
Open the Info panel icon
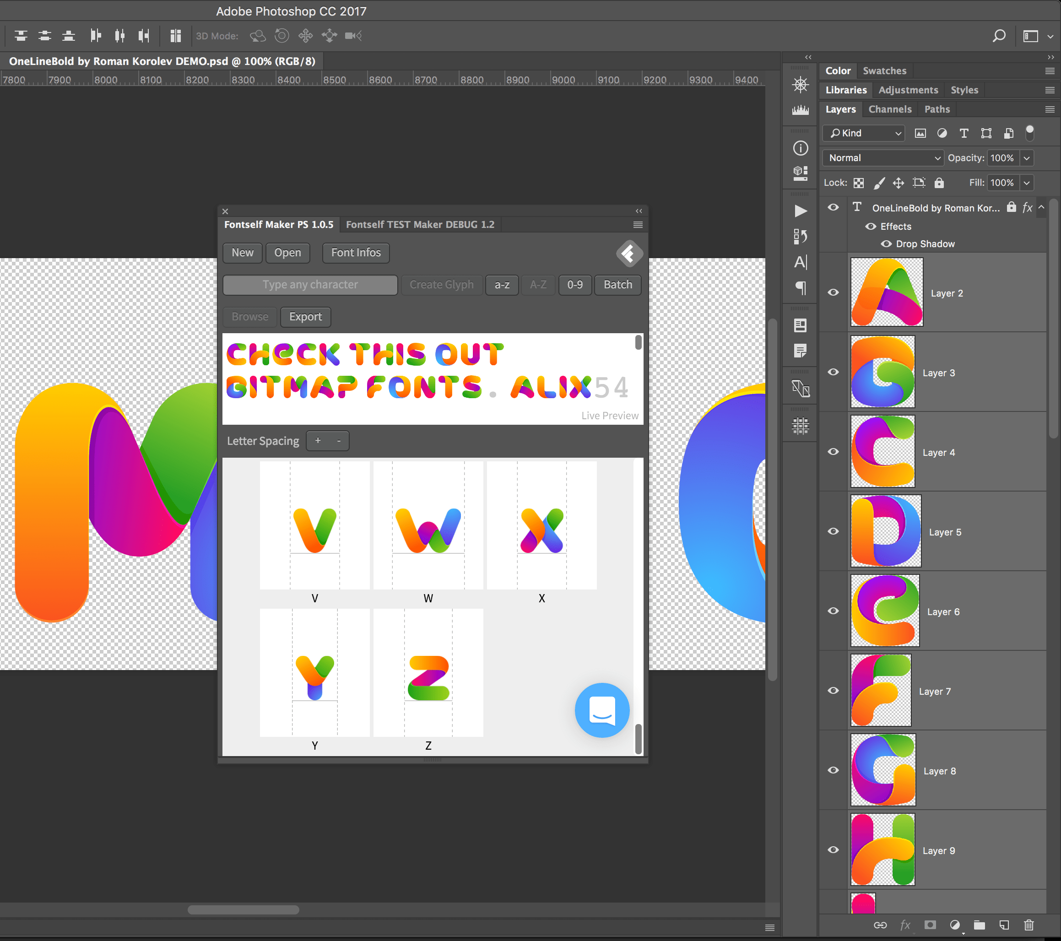pyautogui.click(x=801, y=148)
